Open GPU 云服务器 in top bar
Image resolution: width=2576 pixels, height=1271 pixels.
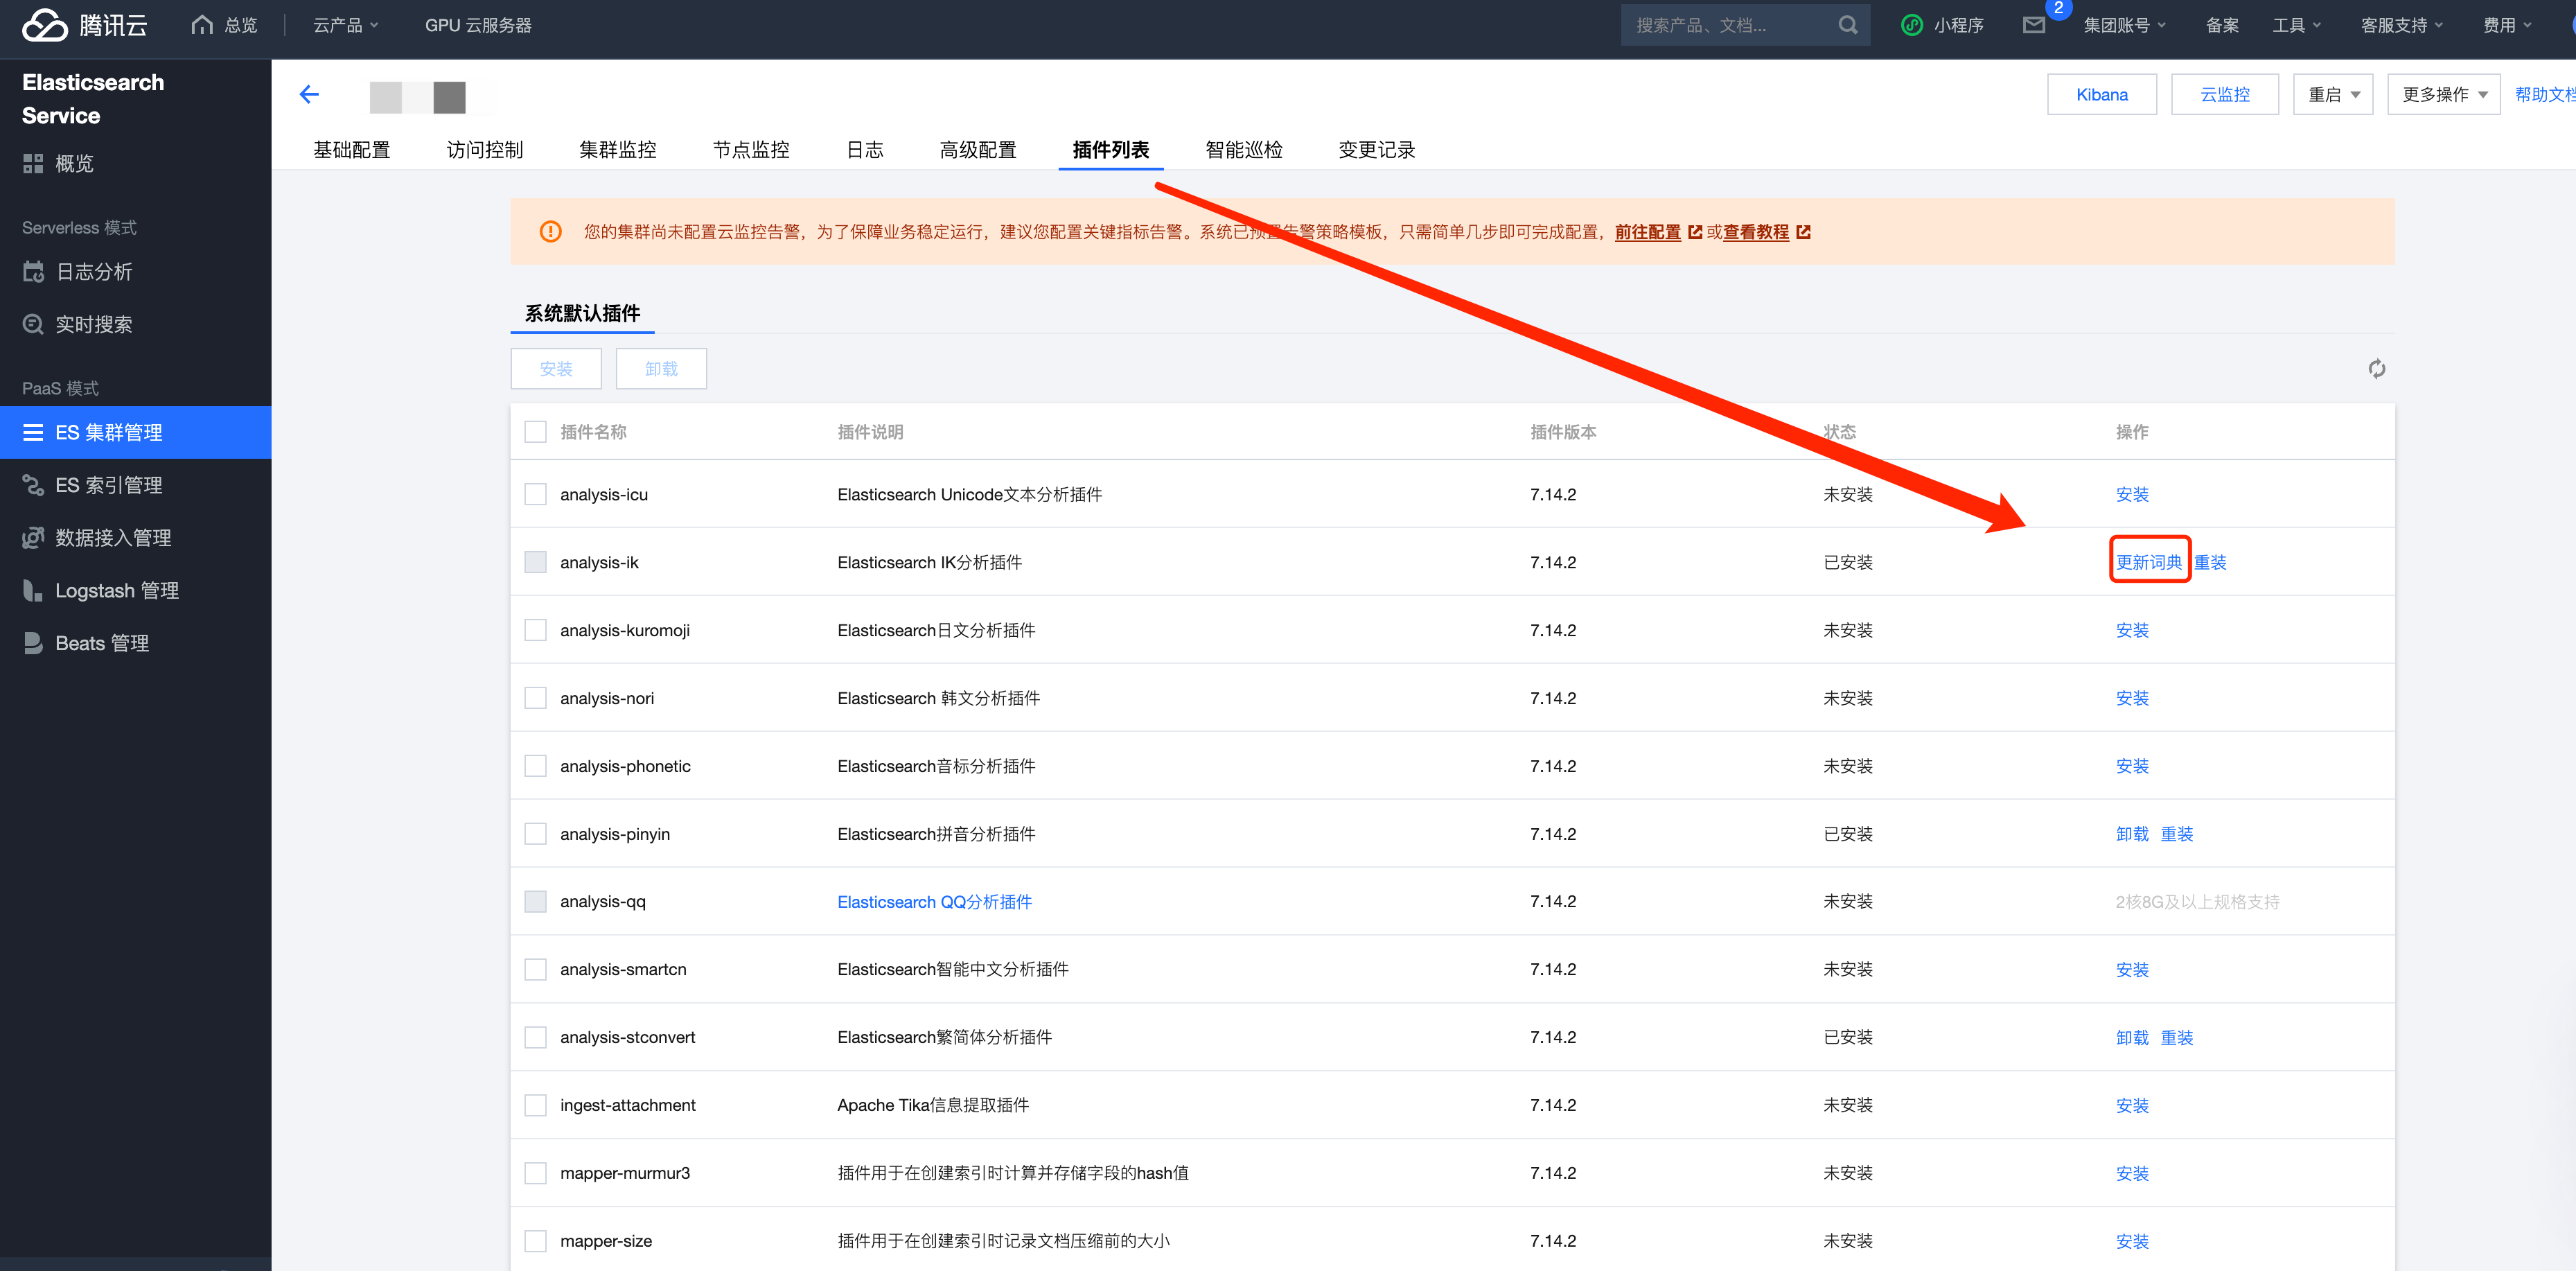(478, 25)
